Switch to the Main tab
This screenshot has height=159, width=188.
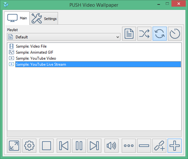point(17,18)
